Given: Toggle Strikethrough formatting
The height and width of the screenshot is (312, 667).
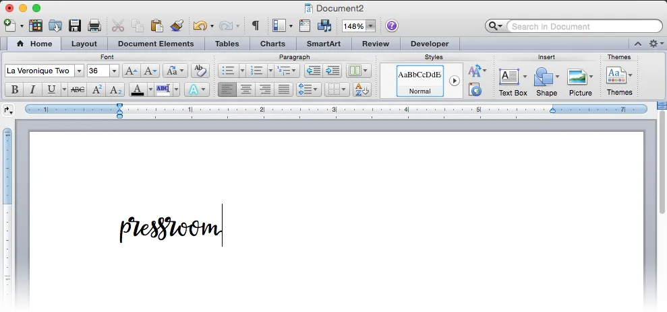Looking at the screenshot, I should [78, 89].
